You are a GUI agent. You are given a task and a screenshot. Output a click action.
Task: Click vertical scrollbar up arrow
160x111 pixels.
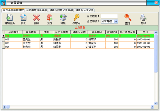[x=156, y=32]
